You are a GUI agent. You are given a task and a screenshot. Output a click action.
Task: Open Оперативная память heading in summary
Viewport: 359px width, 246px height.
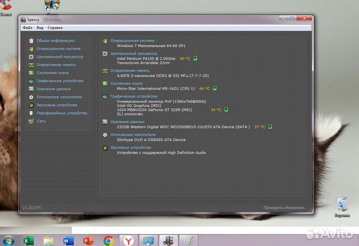(x=130, y=70)
